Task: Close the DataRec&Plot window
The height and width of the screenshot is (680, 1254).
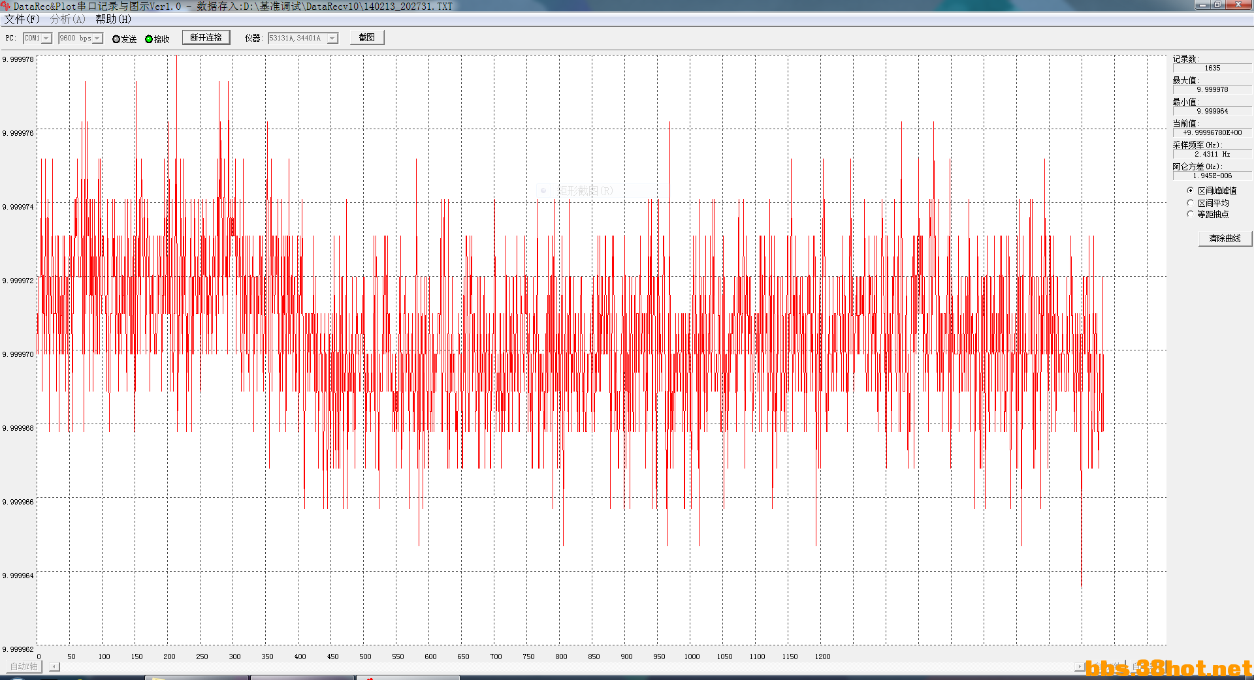Action: 1238,5
